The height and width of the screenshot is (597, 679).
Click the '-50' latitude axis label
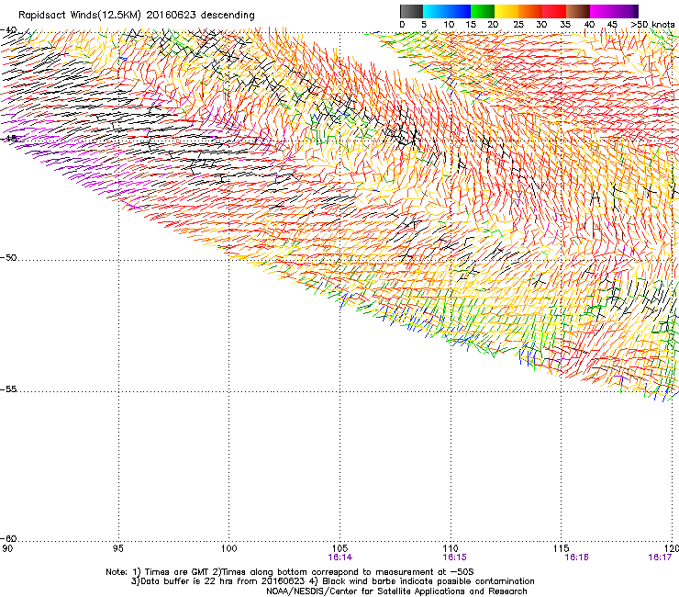click(8, 257)
